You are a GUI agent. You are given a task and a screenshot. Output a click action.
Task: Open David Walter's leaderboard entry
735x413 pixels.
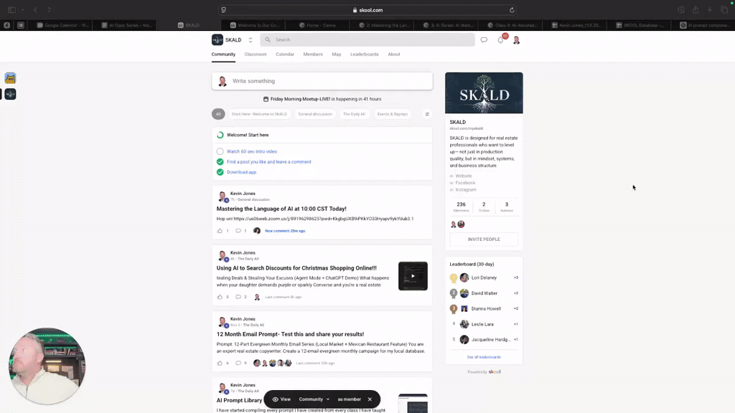484,293
